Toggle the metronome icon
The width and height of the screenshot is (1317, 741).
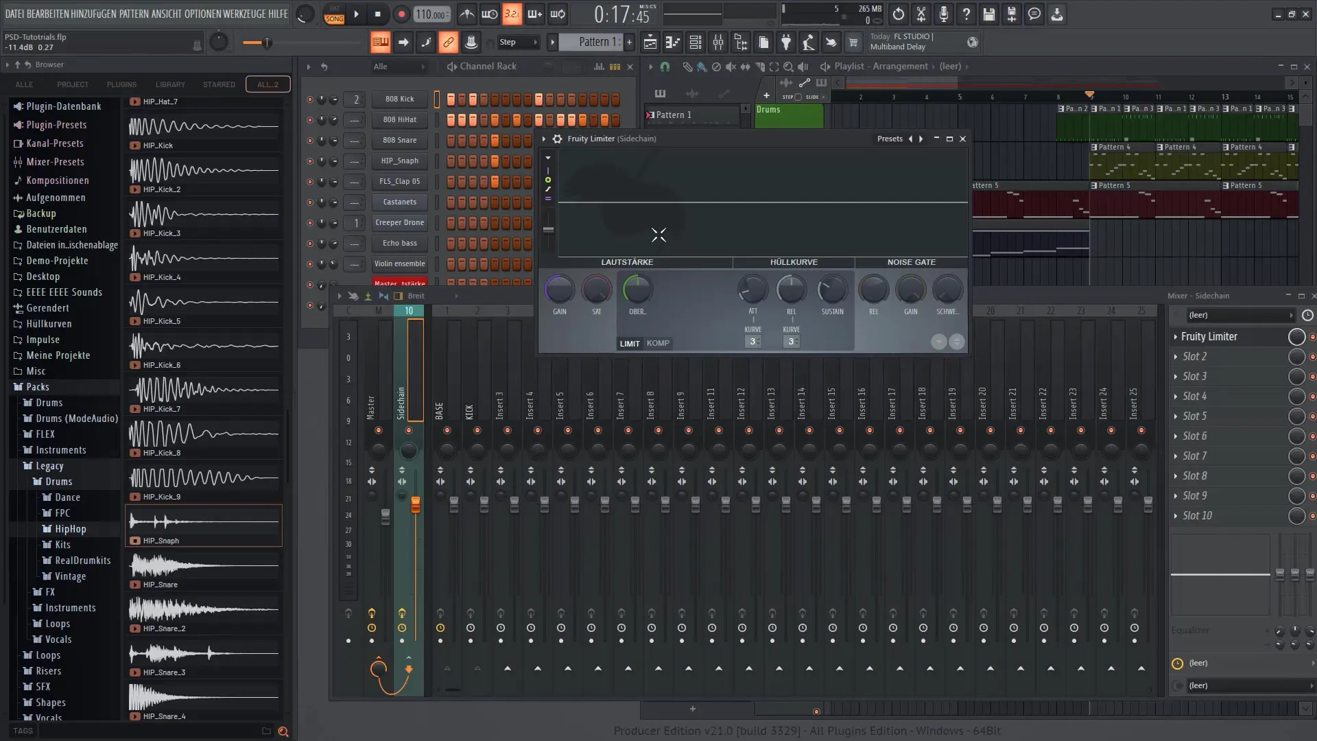pyautogui.click(x=467, y=14)
